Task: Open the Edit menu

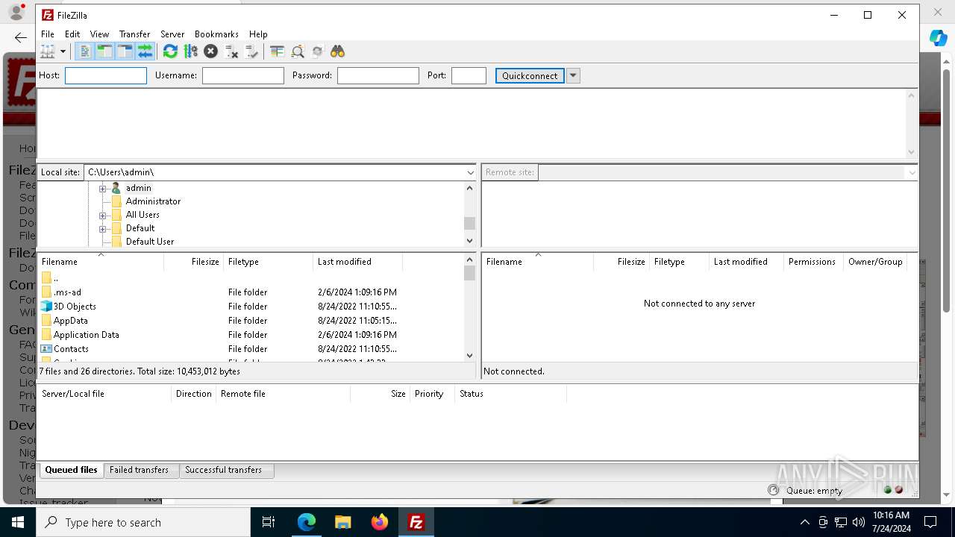Action: [72, 34]
